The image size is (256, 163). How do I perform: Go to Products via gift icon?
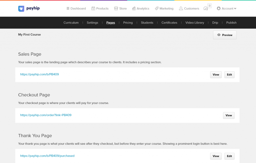tap(100, 9)
